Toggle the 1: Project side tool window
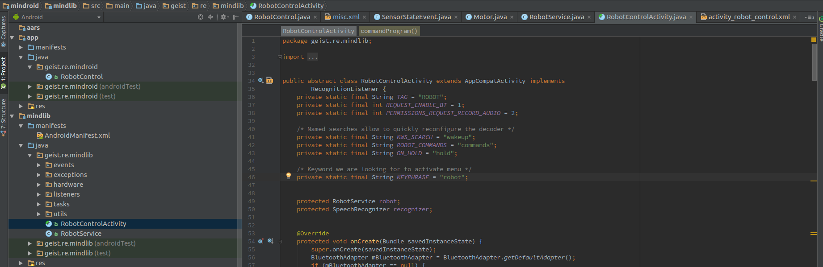Image resolution: width=823 pixels, height=267 pixels. 4,71
